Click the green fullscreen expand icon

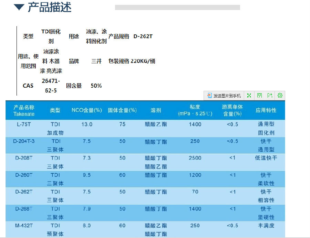[x=249, y=96]
